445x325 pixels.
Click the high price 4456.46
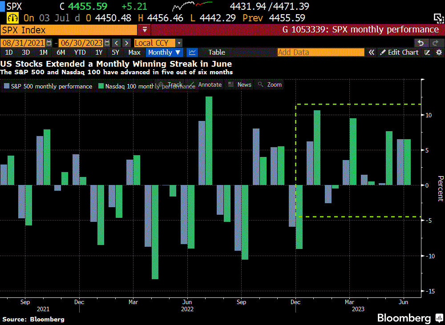pos(165,18)
